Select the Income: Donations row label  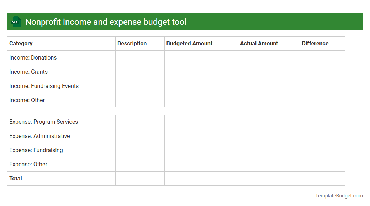click(33, 57)
